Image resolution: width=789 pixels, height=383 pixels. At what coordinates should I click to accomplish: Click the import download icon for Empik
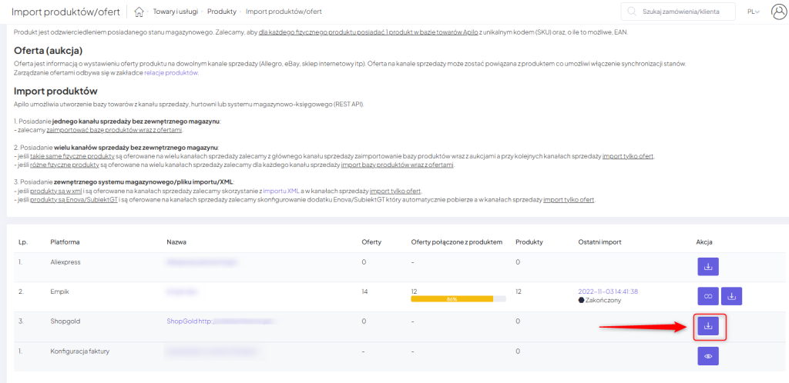pos(732,296)
